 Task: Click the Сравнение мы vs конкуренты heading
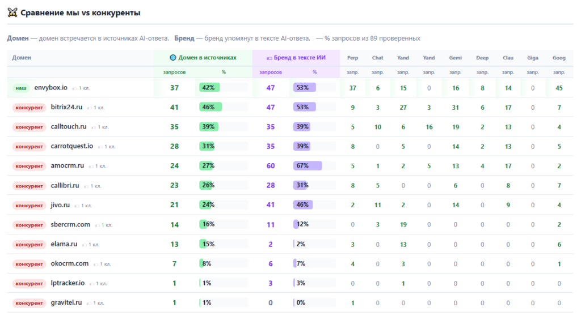click(81, 13)
